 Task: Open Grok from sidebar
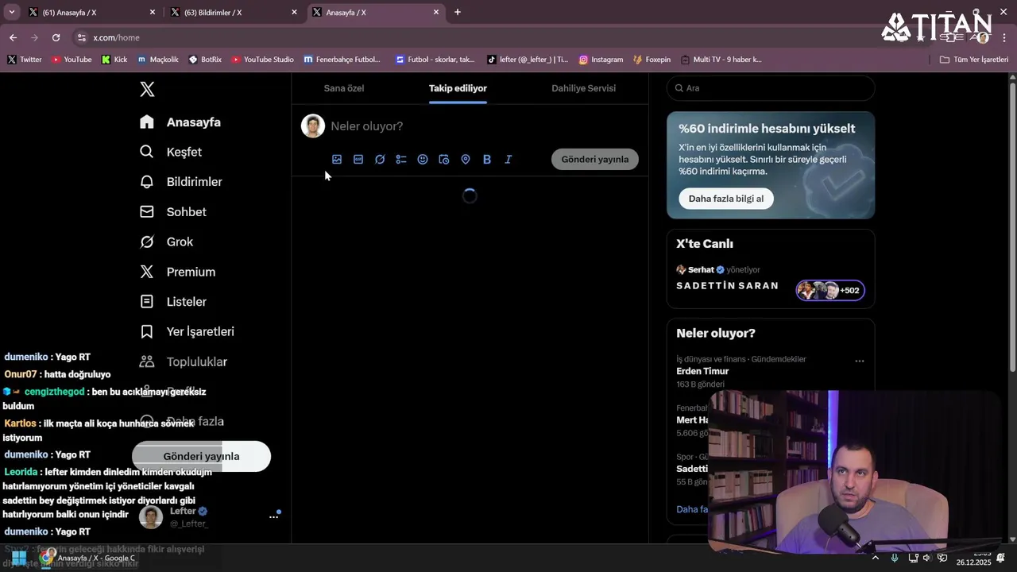(167, 242)
